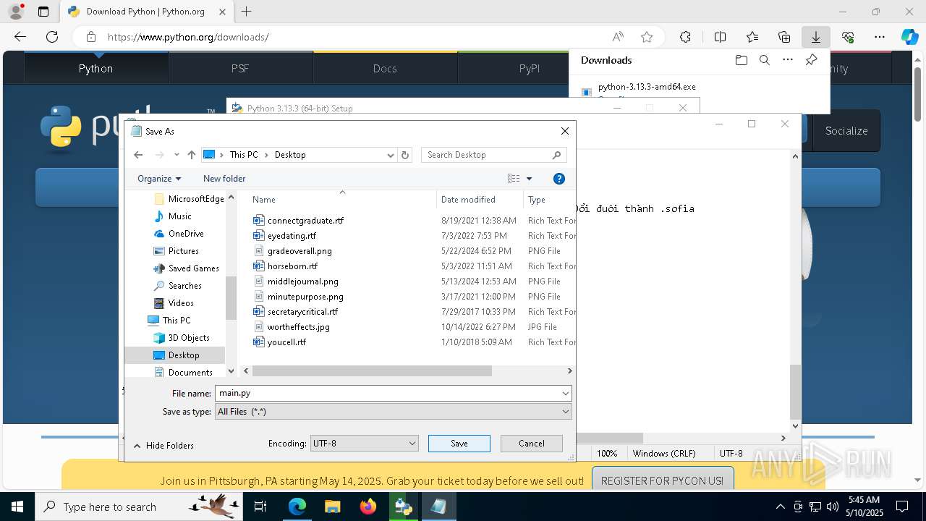926x521 pixels.
Task: Switch to the Docs tab on python.org
Action: 385,68
